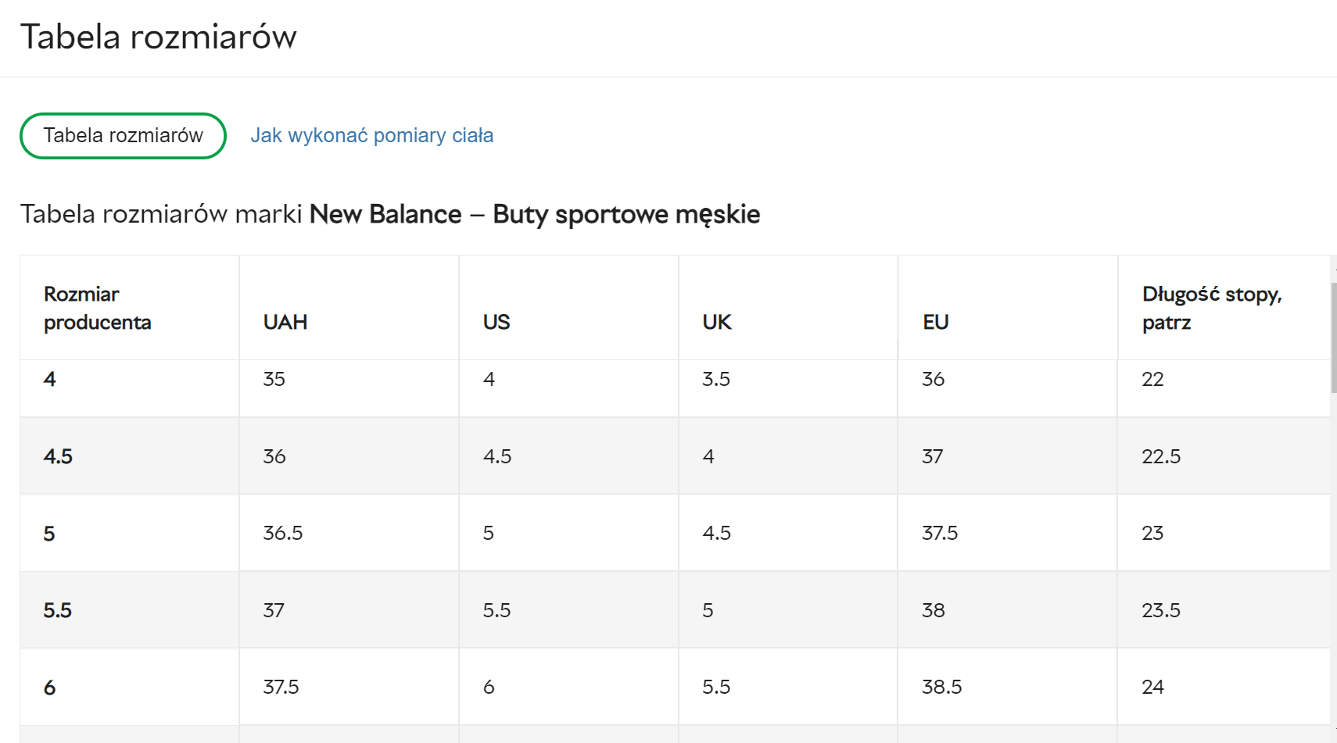Click the Długość stopy column header
This screenshot has width=1337, height=743.
1211,308
